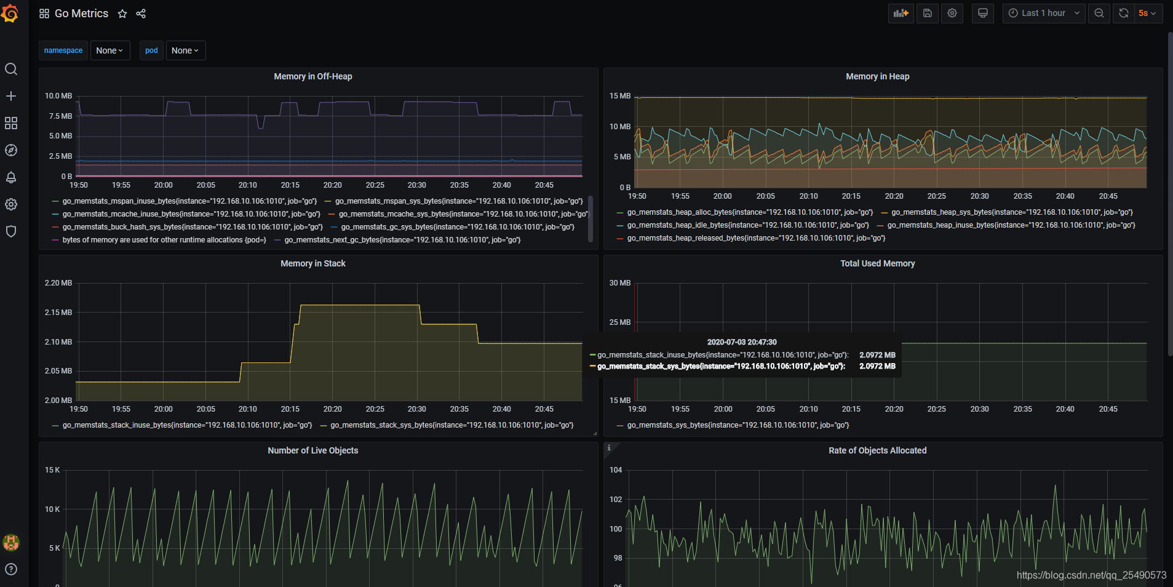Screen dimensions: 1173x587
Task: Show info for Rate of Objects Allocated panel
Action: pos(609,447)
